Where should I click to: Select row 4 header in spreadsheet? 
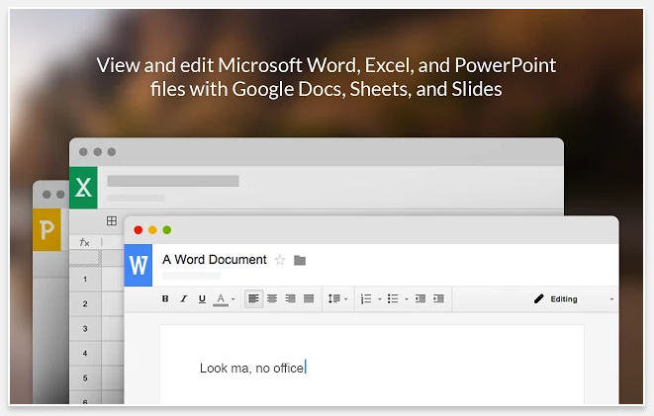pyautogui.click(x=85, y=353)
